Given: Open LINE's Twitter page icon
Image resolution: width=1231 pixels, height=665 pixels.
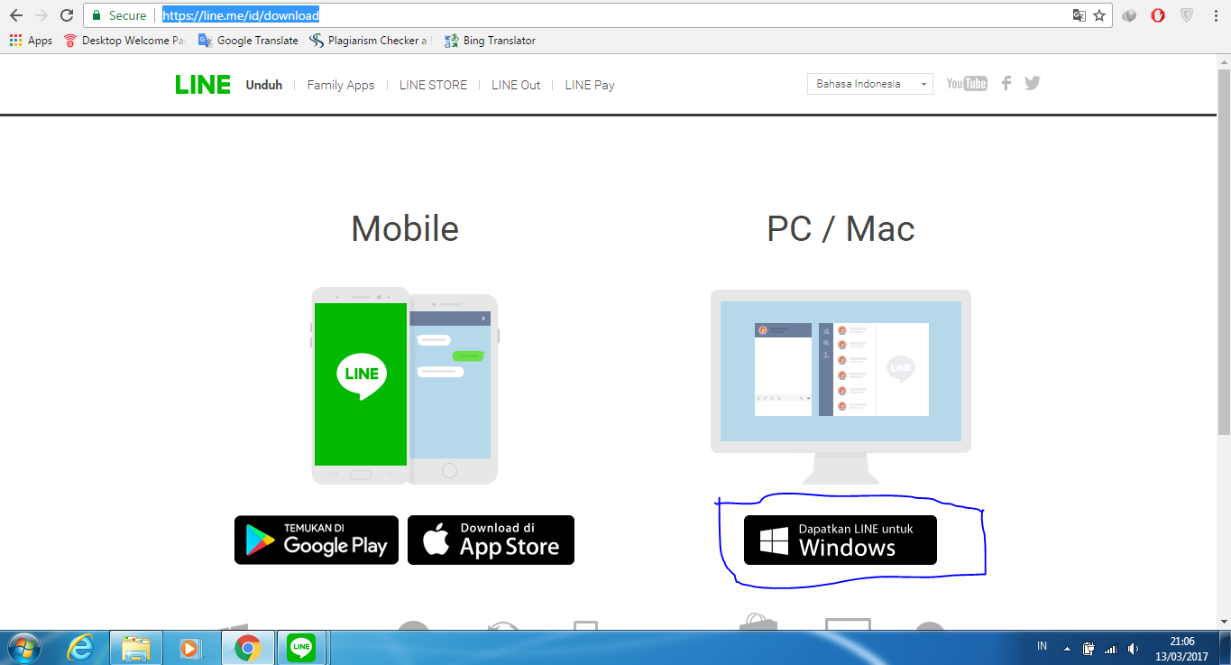Looking at the screenshot, I should click(1033, 83).
